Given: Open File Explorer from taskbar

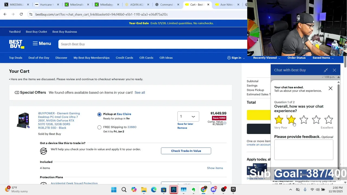Looking at the screenshot, I should [144, 190].
